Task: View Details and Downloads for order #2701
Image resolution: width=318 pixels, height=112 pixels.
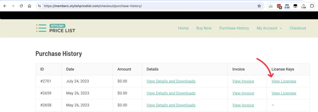Action: click(171, 81)
